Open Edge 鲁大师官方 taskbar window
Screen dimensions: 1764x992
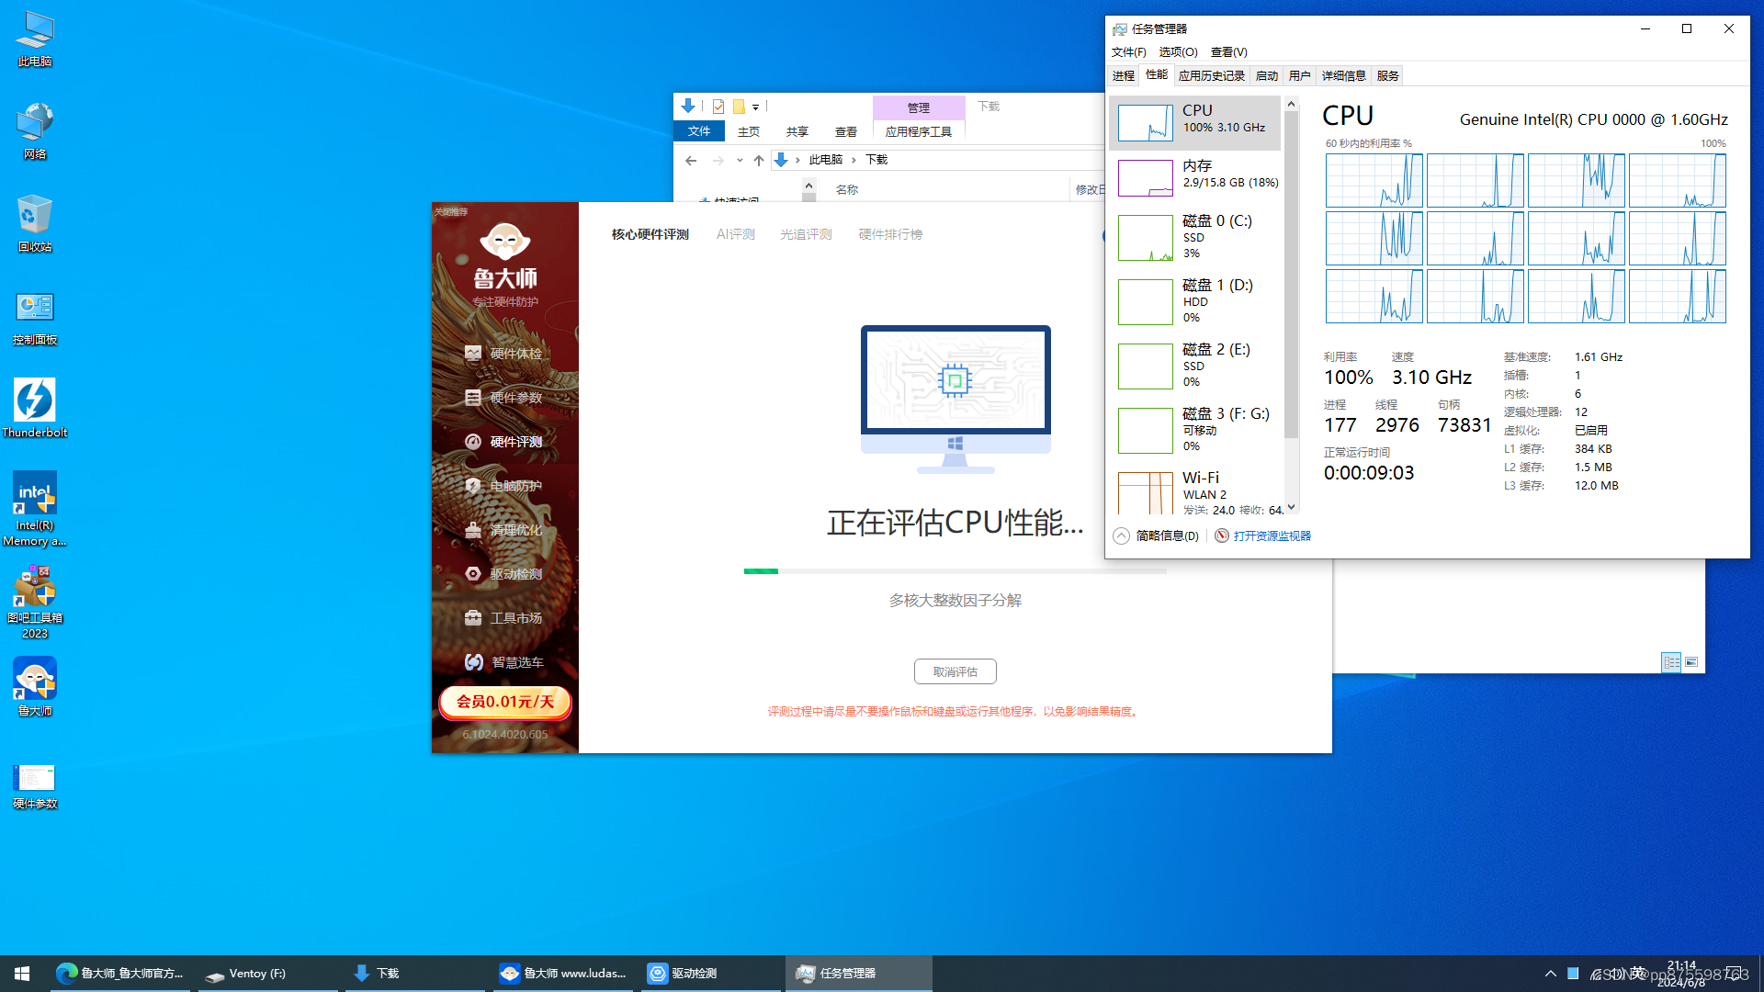119,973
